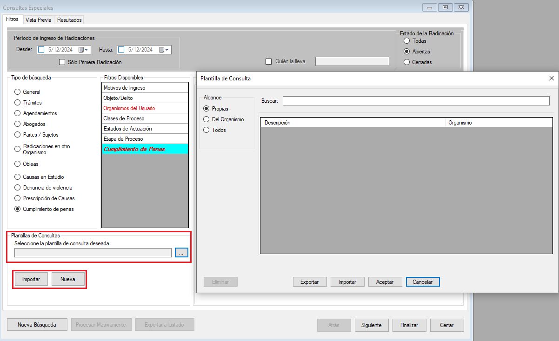The image size is (559, 341).
Task: Close the Plantilla de Consulta dialog
Action: [551, 79]
